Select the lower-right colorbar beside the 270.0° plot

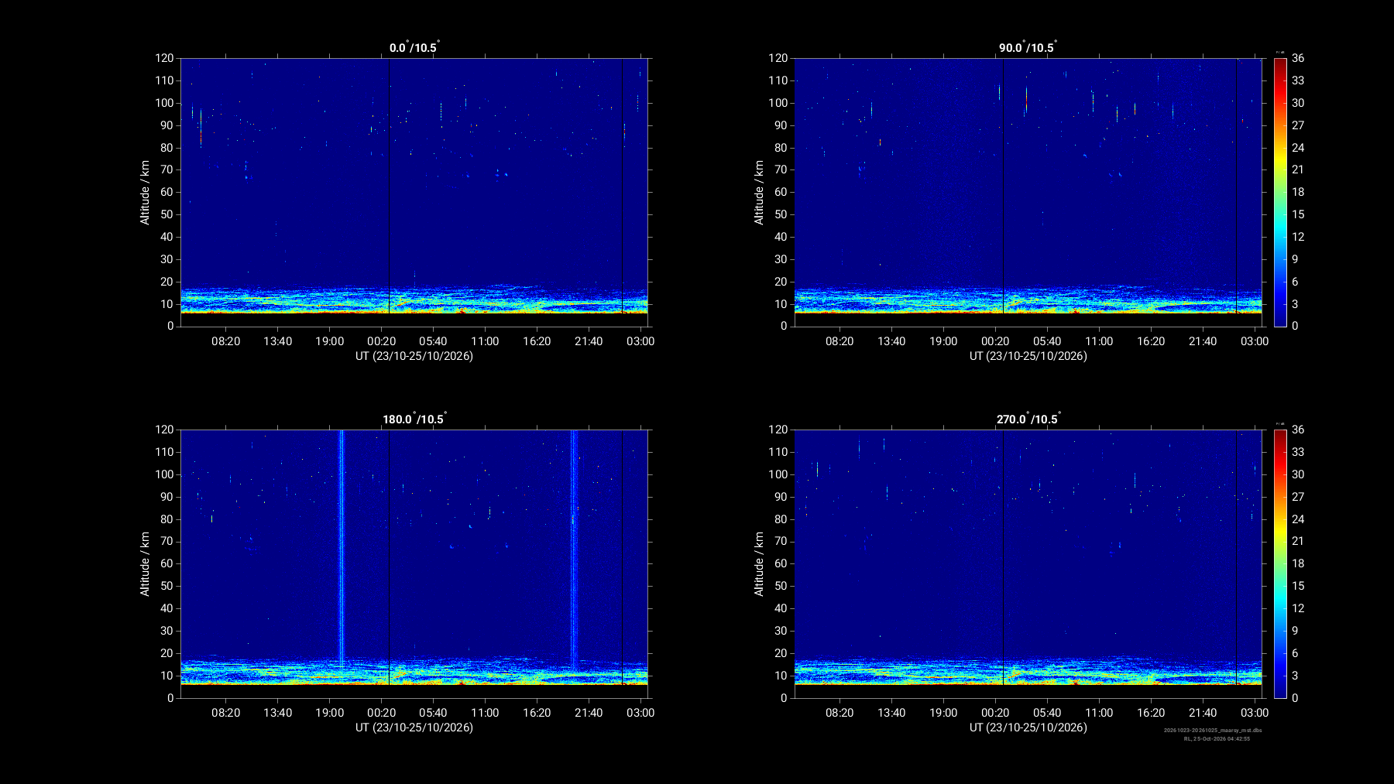[1280, 563]
